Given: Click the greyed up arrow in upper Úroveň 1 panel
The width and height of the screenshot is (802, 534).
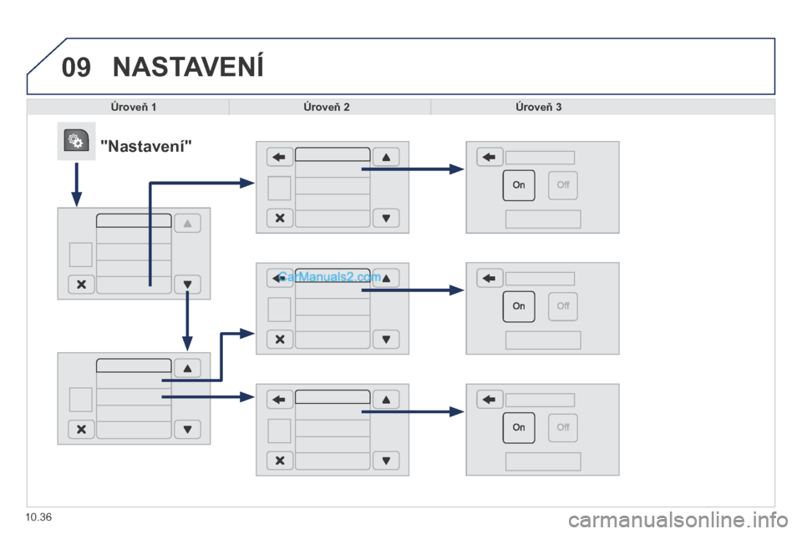Looking at the screenshot, I should (x=188, y=224).
